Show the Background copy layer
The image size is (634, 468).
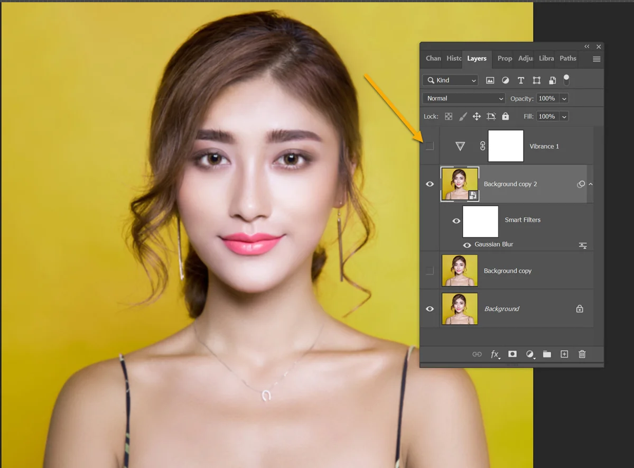pyautogui.click(x=430, y=271)
